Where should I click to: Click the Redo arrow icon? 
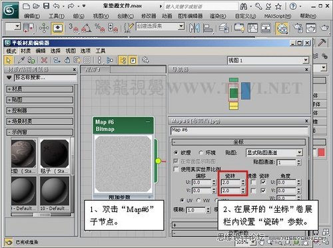(71, 6)
